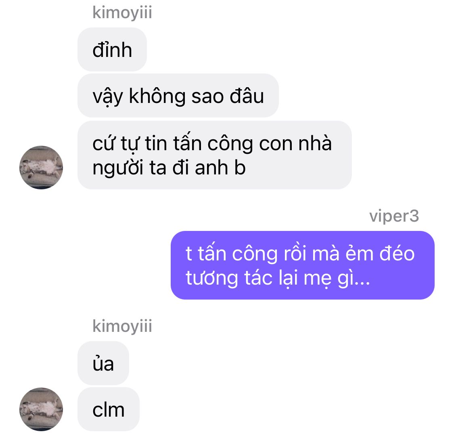Viewport: 454px width, 434px height.
Task: View kimoyiii profile via upper cat picture
Action: point(41,168)
